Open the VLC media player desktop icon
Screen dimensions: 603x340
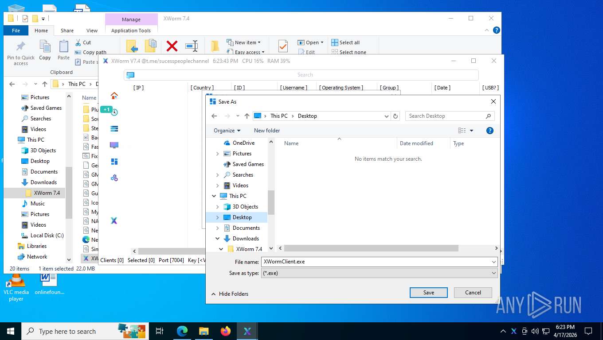click(x=16, y=288)
